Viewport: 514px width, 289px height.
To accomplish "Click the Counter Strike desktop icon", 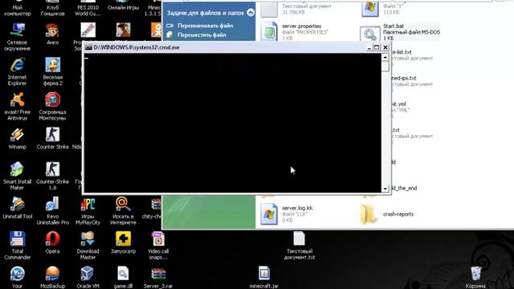I will (52, 135).
